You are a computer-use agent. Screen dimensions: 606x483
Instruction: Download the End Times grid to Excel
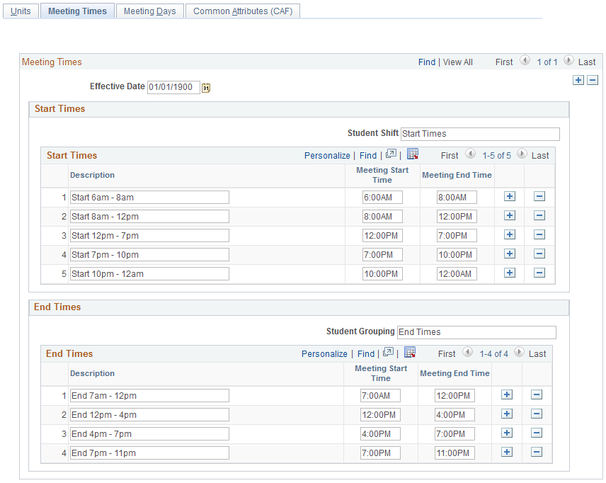pyautogui.click(x=410, y=353)
